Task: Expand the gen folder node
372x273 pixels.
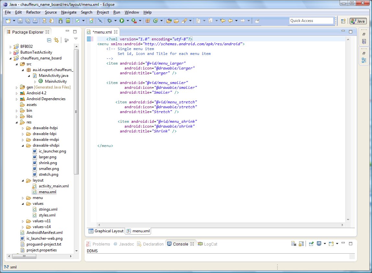Action: click(17, 88)
